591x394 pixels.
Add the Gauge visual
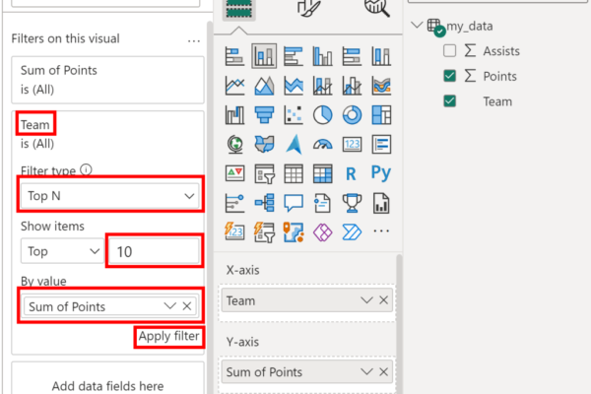pyautogui.click(x=323, y=144)
